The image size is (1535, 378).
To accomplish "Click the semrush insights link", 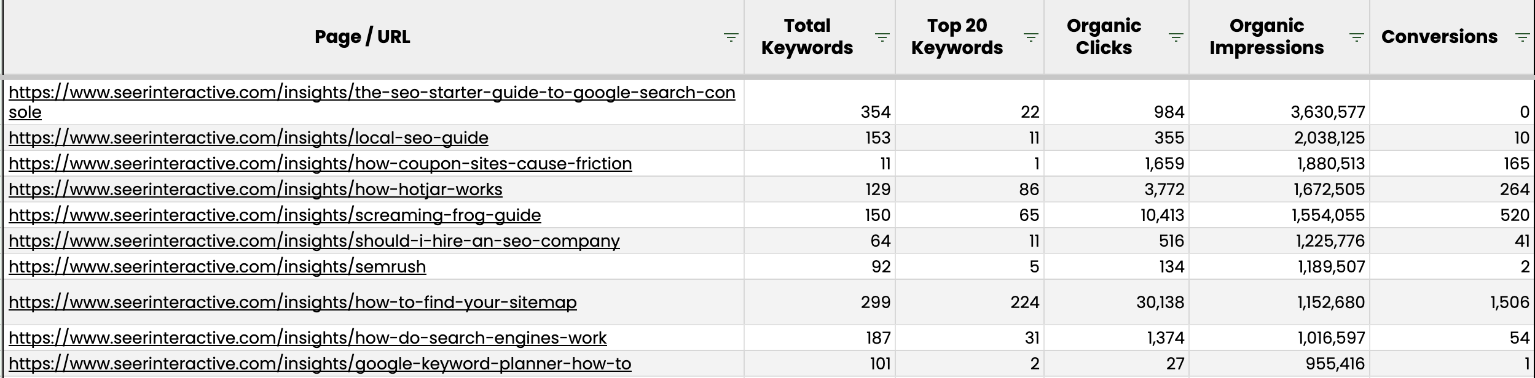I will (217, 266).
